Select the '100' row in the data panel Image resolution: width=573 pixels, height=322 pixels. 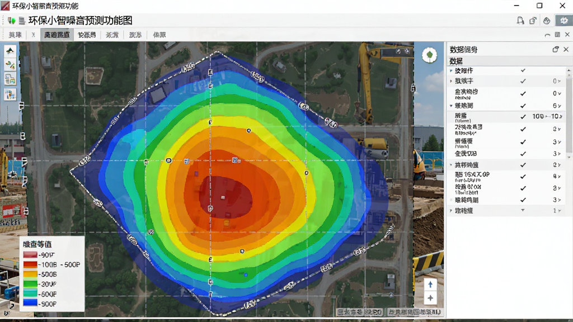(x=506, y=117)
